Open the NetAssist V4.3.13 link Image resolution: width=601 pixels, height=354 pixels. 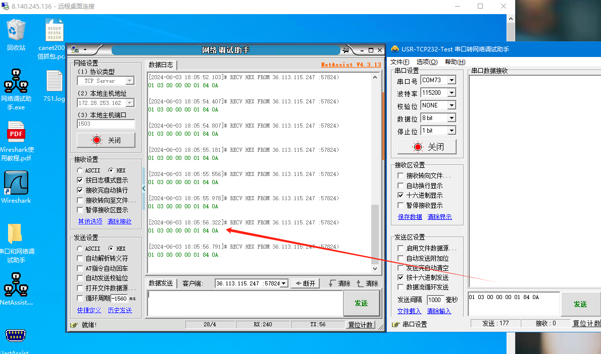click(x=350, y=65)
